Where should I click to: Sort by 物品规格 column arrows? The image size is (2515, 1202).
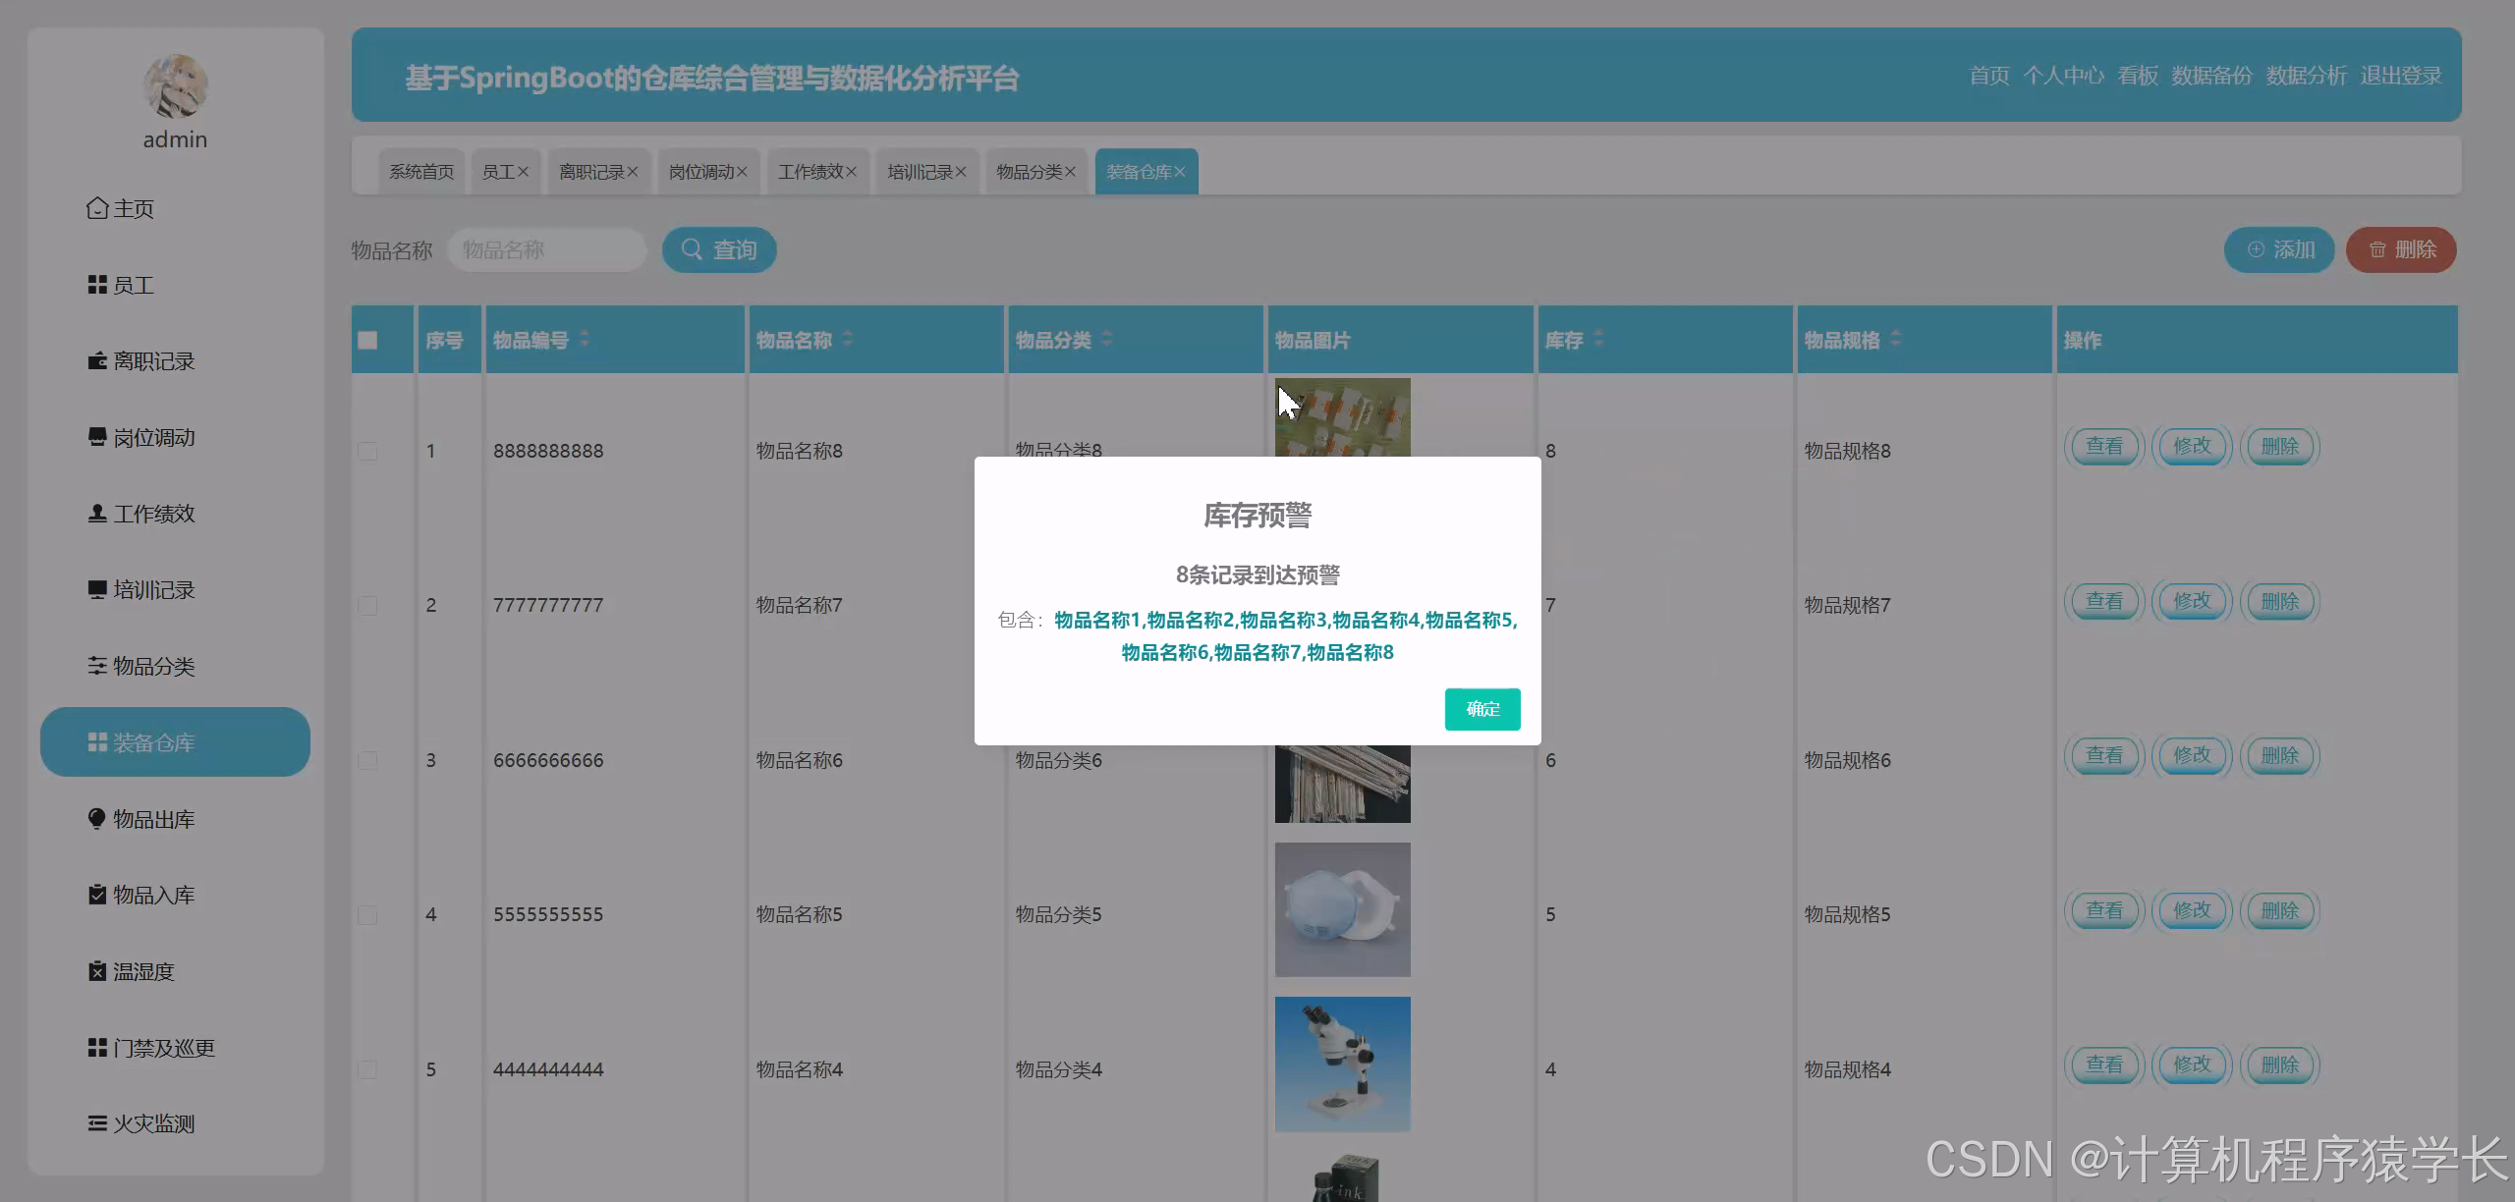pos(1895,339)
